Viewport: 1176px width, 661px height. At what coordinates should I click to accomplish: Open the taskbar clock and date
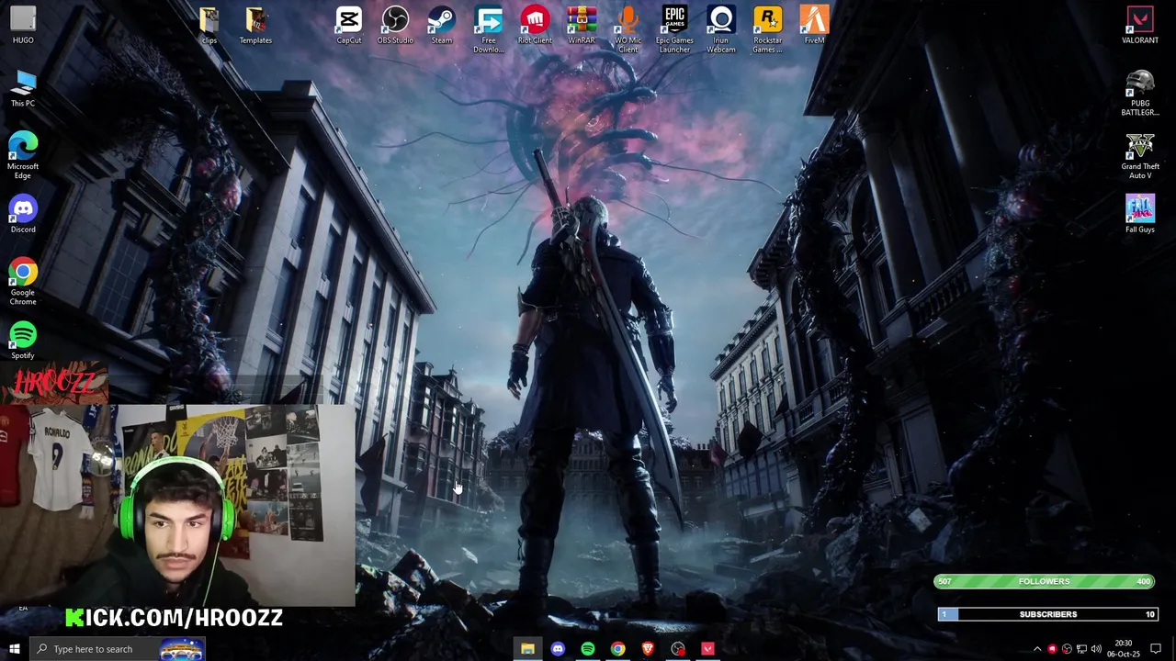click(1123, 649)
